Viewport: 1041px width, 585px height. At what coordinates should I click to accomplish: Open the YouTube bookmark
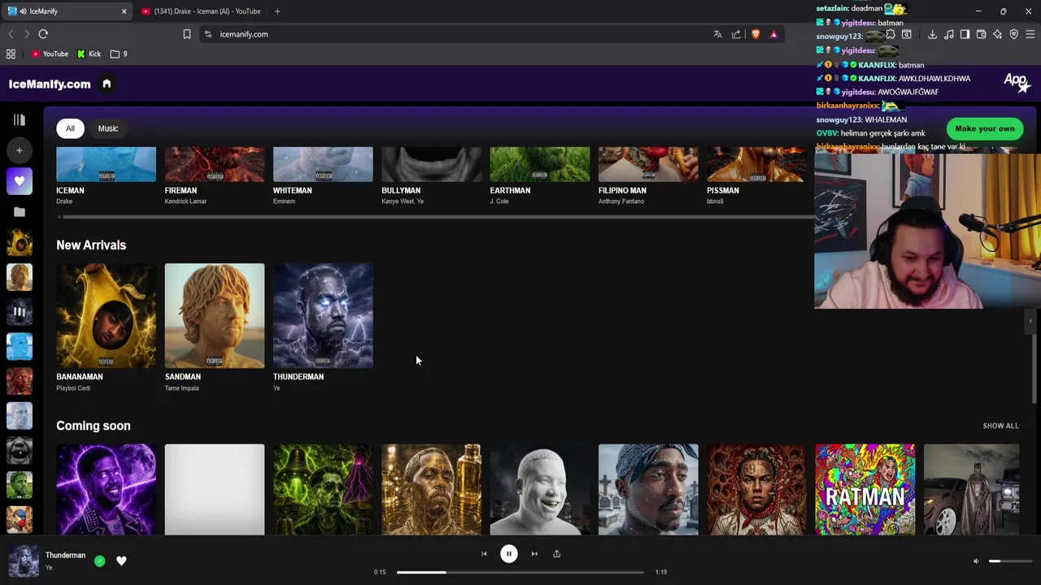point(50,54)
